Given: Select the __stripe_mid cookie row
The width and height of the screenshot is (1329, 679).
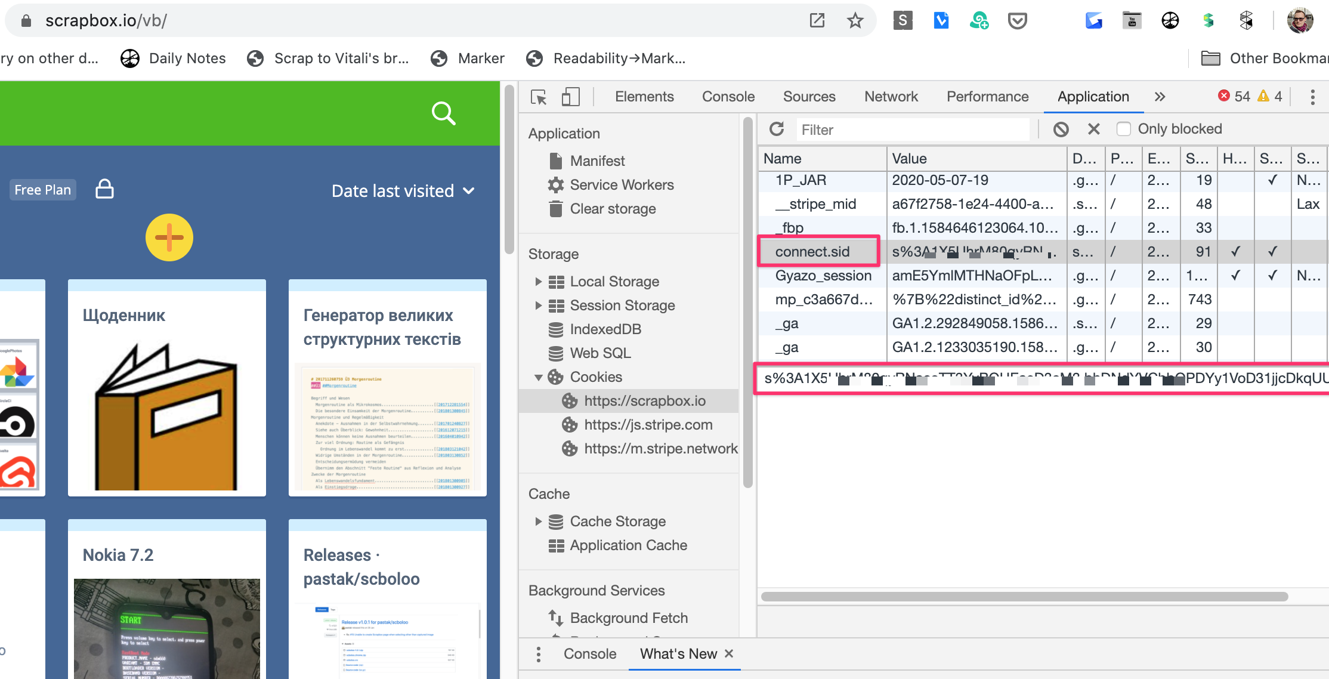Looking at the screenshot, I should click(1043, 204).
